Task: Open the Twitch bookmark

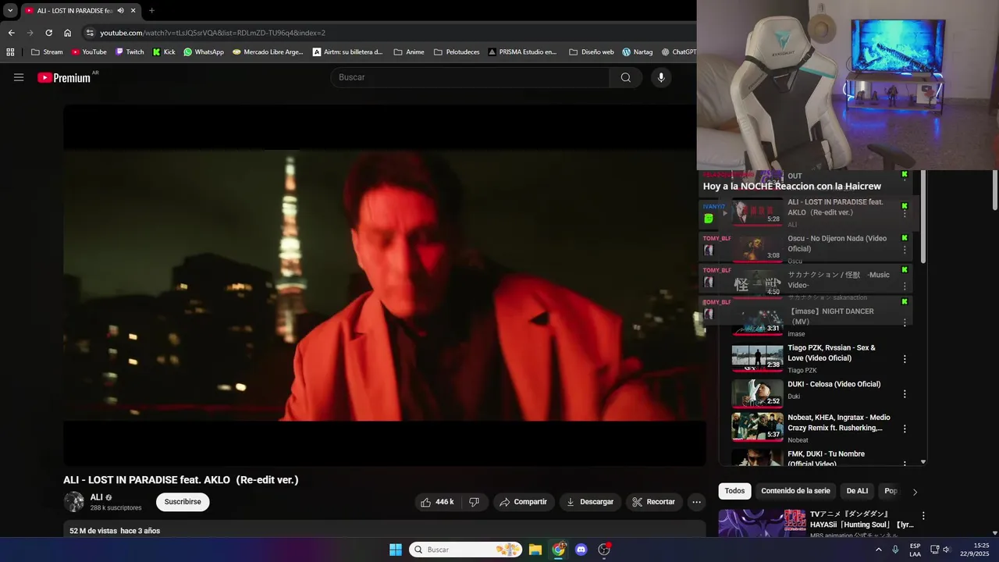Action: coord(130,52)
